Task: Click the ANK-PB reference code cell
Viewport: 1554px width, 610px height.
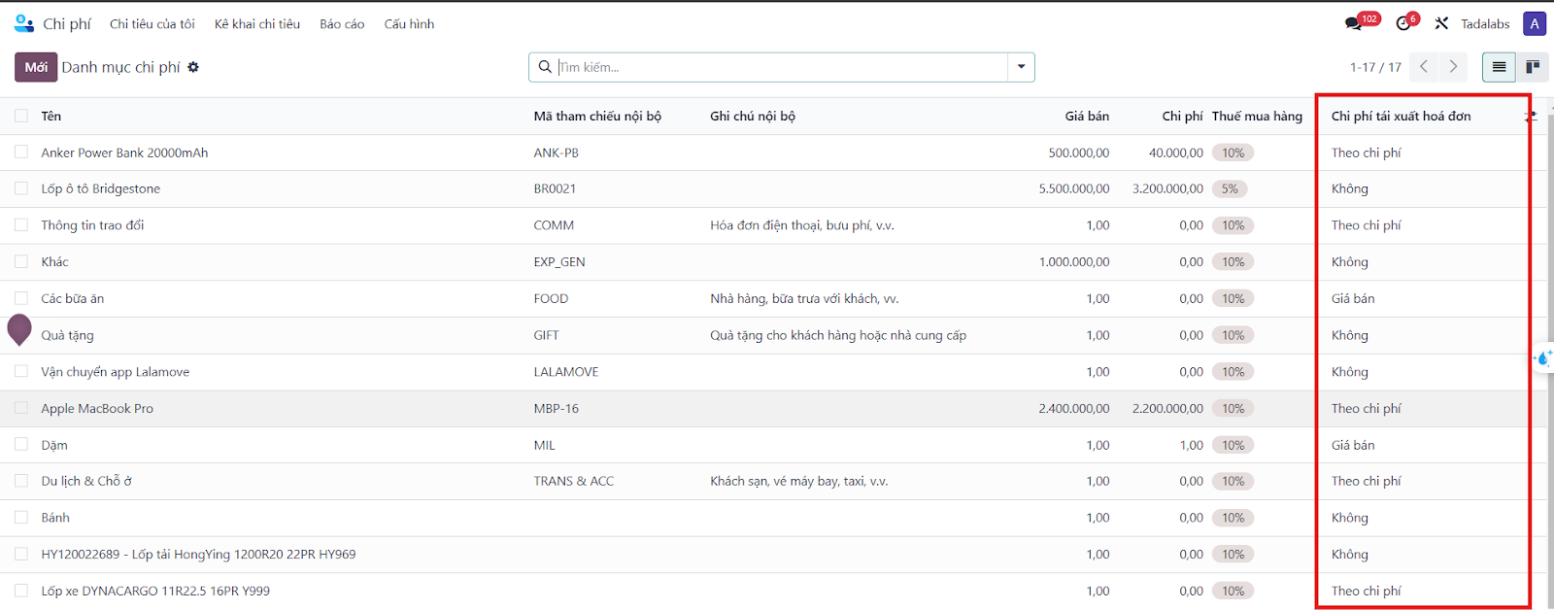Action: [x=556, y=152]
